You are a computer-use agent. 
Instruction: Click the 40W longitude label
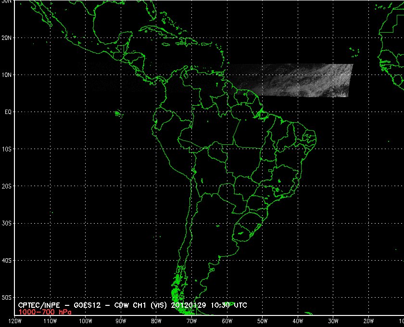(298, 321)
